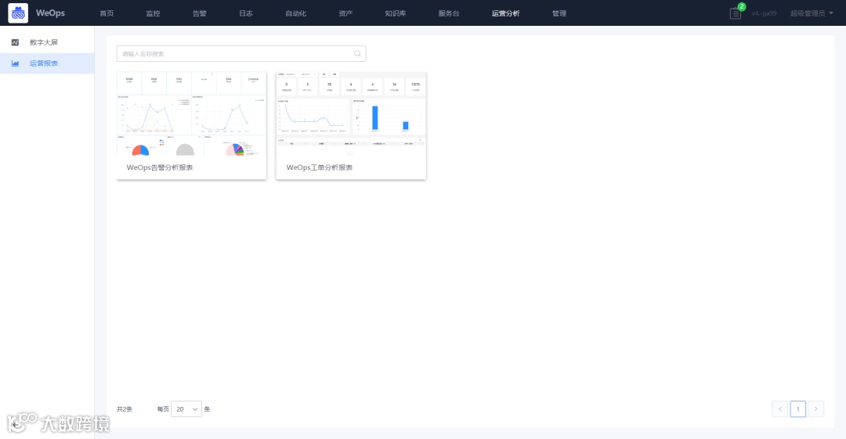Go to previous page arrow
This screenshot has height=439, width=846.
click(x=779, y=408)
